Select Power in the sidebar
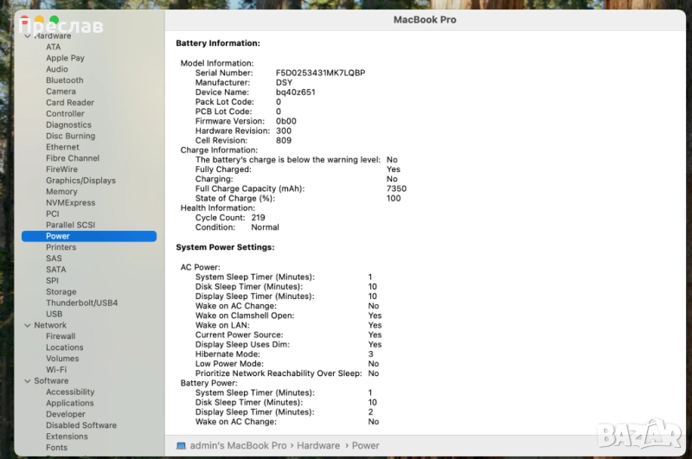692x459 pixels. [x=58, y=236]
